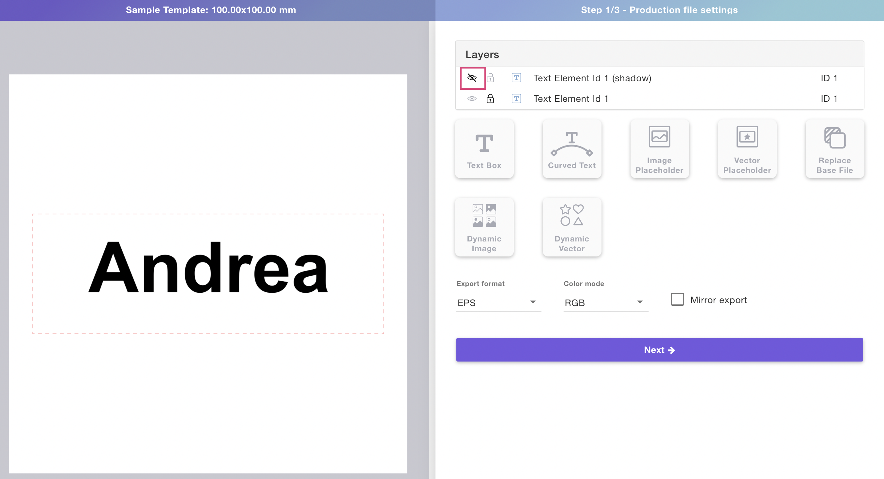Click text type icon of shadow layer
The image size is (884, 479).
(x=516, y=78)
